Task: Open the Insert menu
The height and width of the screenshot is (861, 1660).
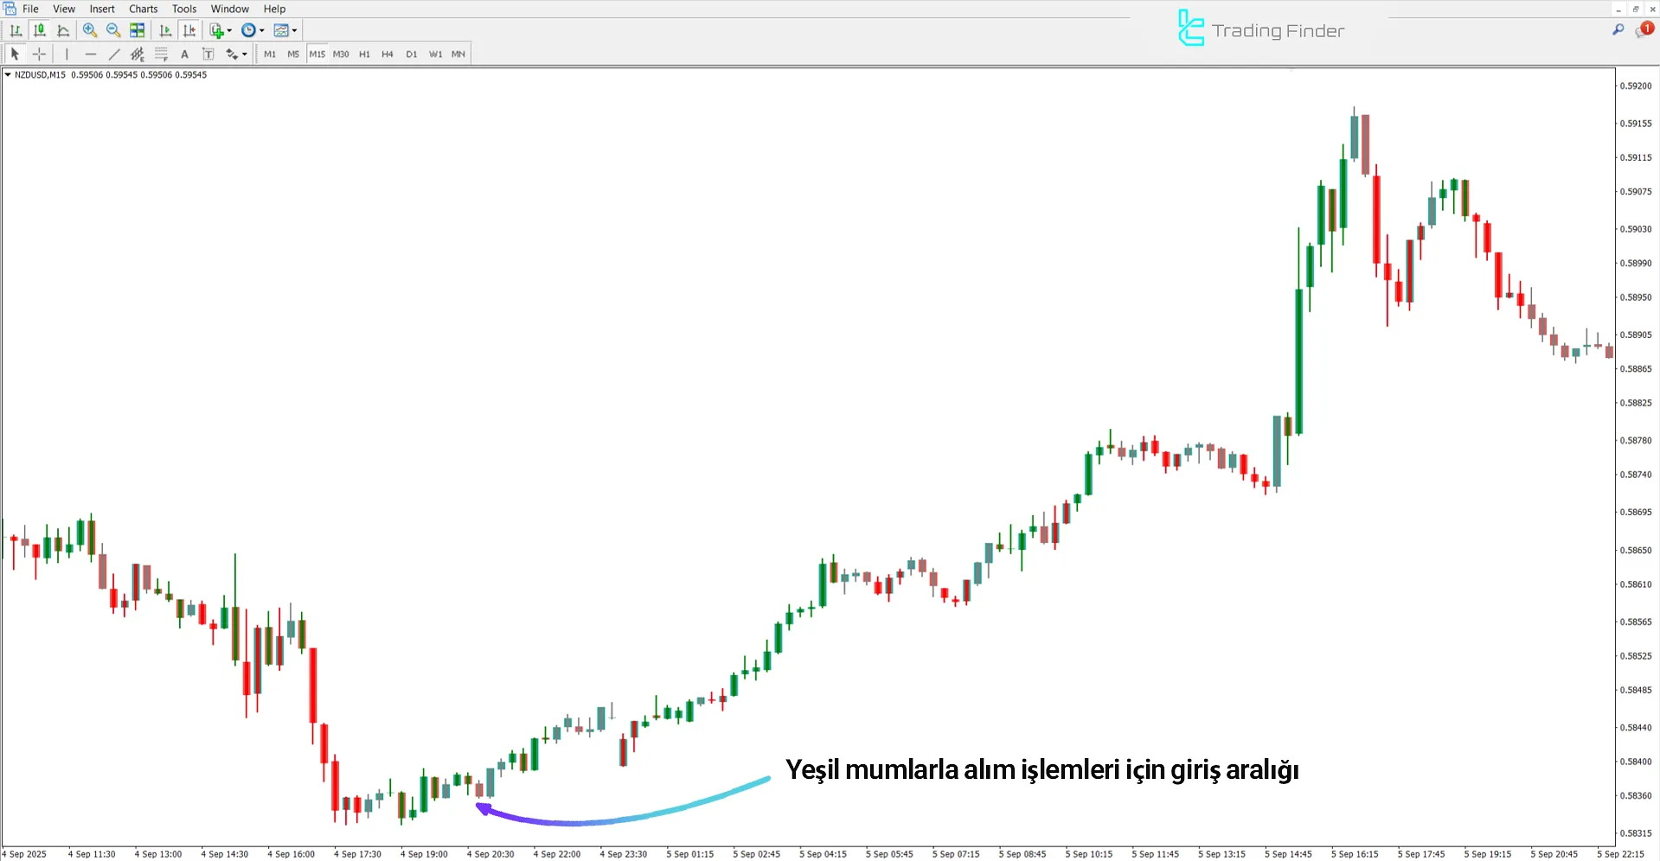Action: click(102, 9)
